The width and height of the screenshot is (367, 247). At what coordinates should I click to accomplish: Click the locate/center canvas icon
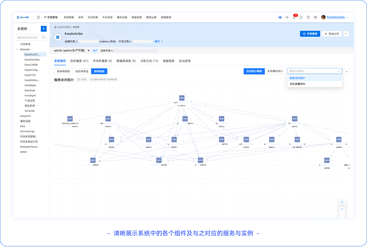pyautogui.click(x=342, y=202)
